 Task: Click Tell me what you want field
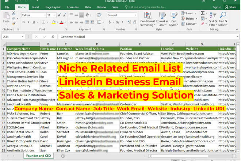[x=145, y=7]
